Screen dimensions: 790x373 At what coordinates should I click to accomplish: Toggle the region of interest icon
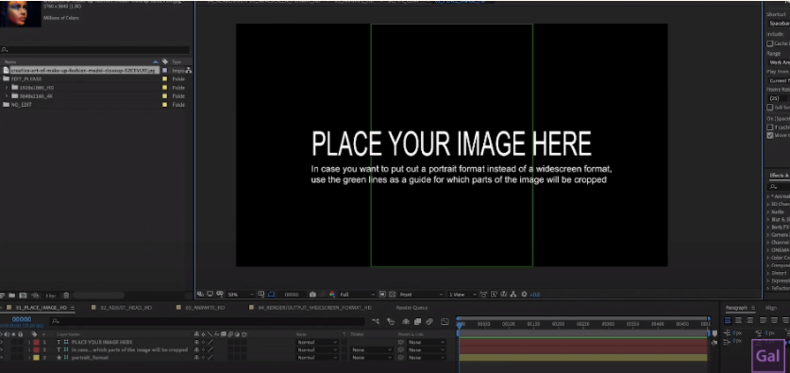coord(382,295)
